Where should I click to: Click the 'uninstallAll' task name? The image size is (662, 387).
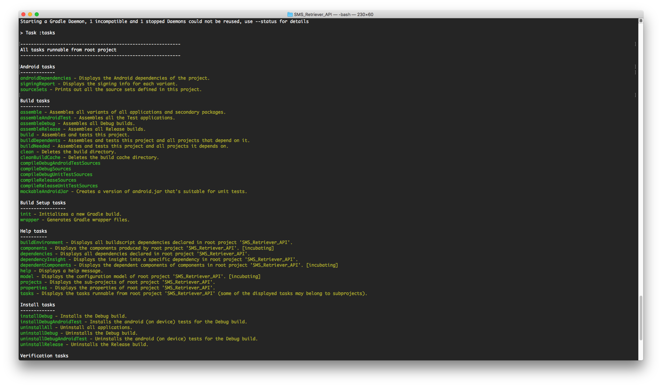coord(36,327)
